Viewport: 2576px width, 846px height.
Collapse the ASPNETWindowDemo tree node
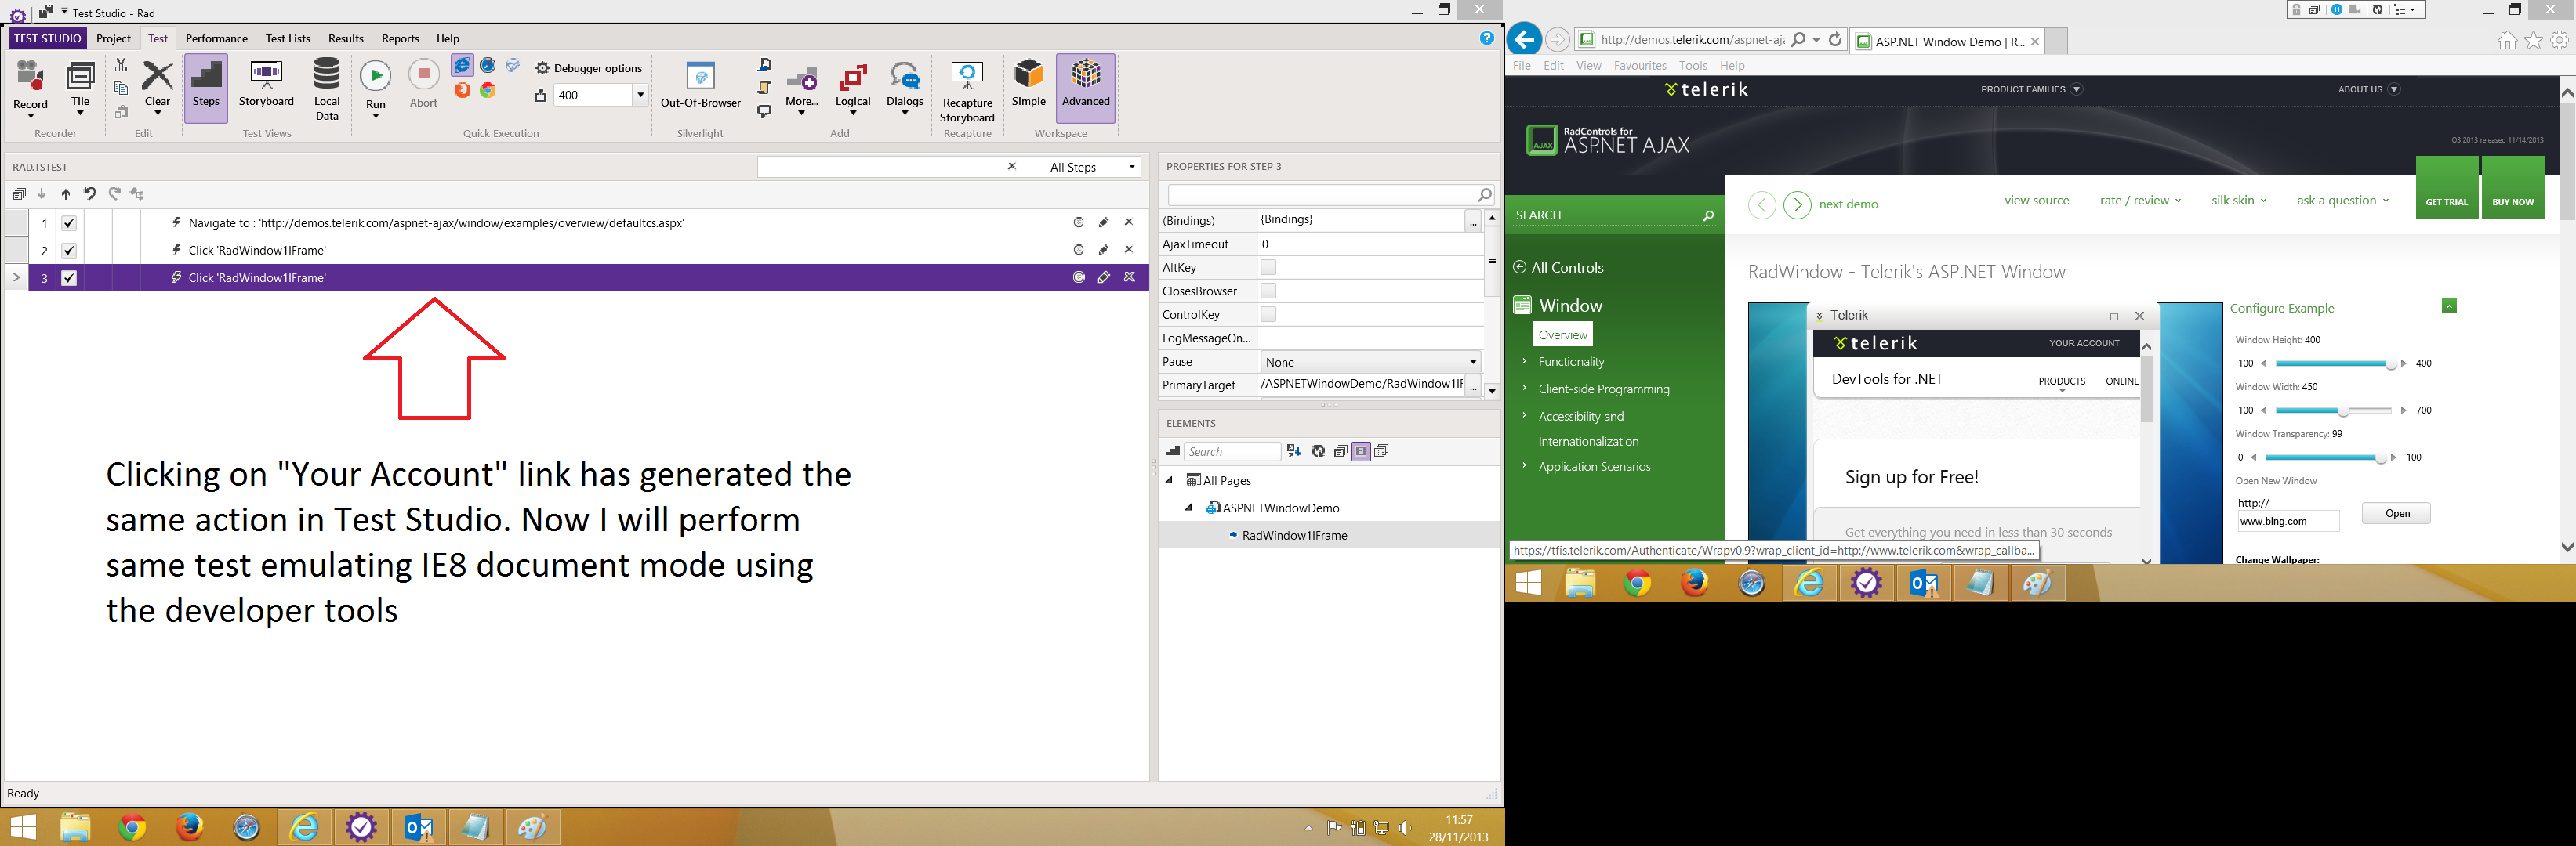point(1188,508)
